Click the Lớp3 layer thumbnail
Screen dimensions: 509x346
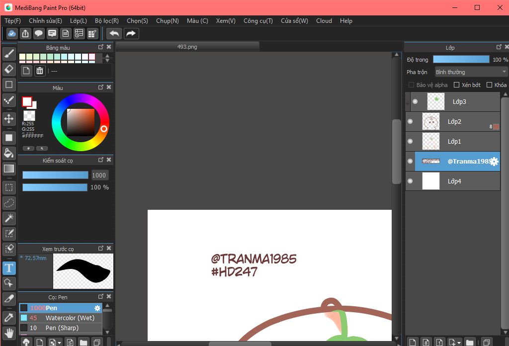pos(435,101)
